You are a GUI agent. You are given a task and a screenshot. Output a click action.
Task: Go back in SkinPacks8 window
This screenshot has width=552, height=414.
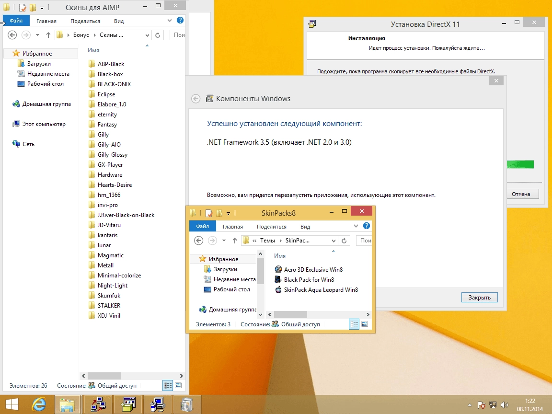click(x=198, y=241)
